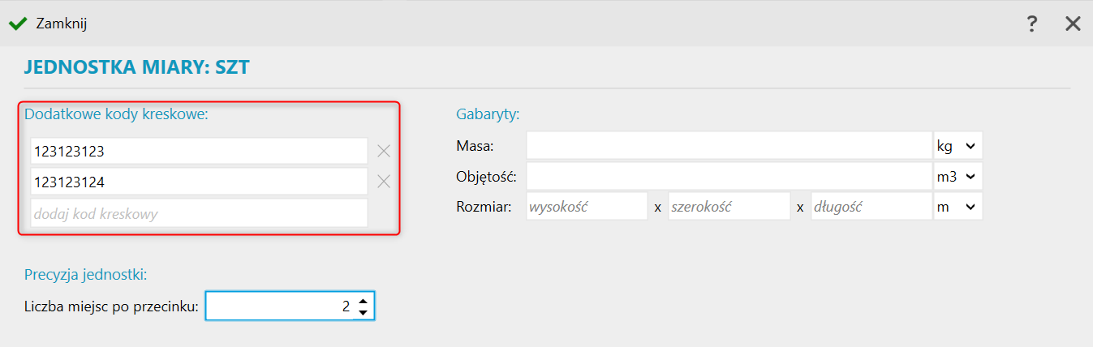
Task: Edit the barcode field containing 123123124
Action: [x=199, y=182]
